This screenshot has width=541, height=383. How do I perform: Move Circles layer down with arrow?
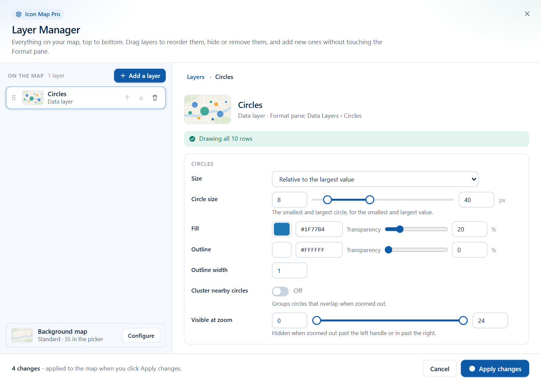click(x=141, y=98)
